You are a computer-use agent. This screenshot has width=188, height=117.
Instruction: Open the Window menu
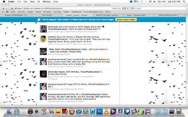(46, 1)
